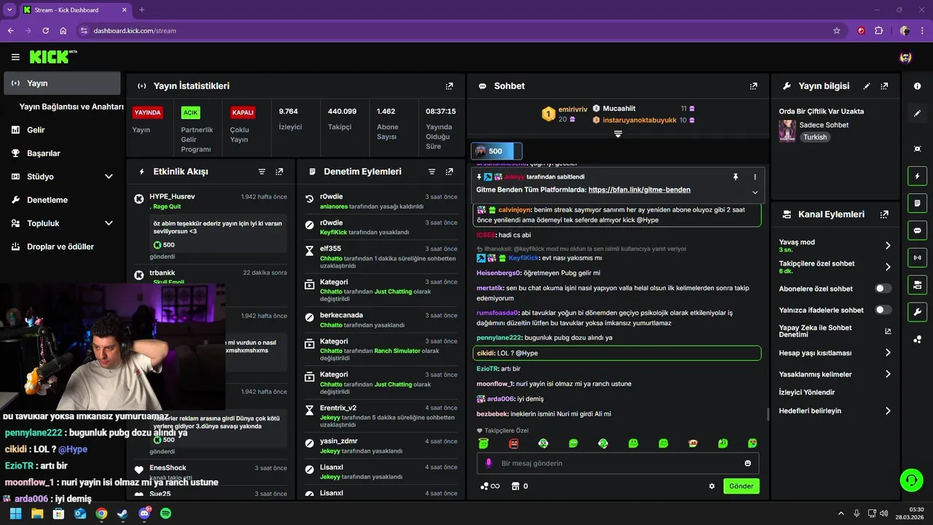This screenshot has height=525, width=933.
Task: Toggle the stream statistics broadcast rail icon
Action: click(917, 257)
